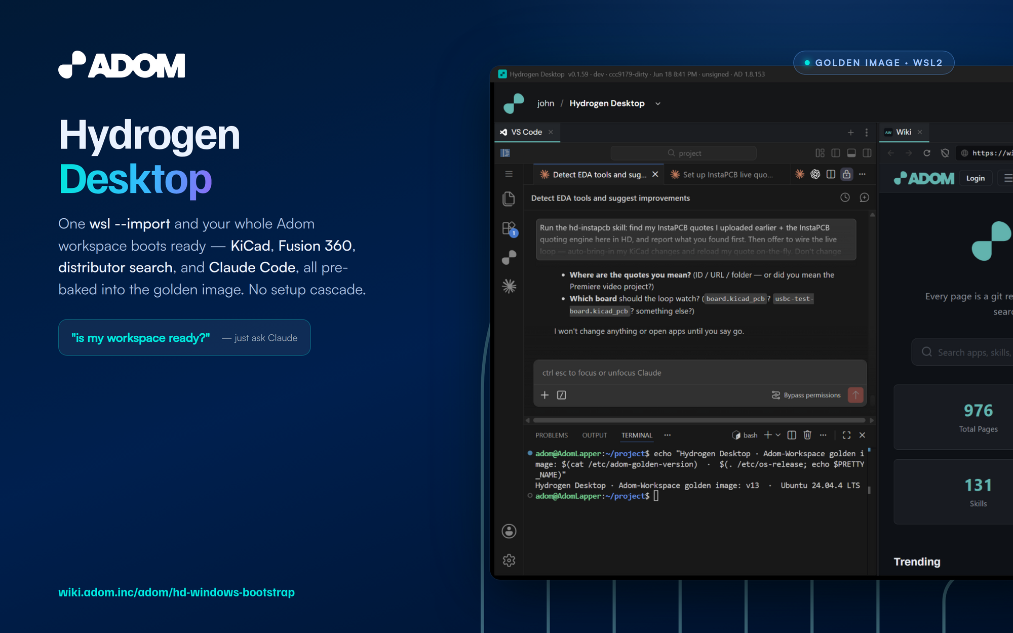This screenshot has width=1013, height=633.
Task: Close the 'Detect EDA tools' editor tab
Action: [655, 174]
